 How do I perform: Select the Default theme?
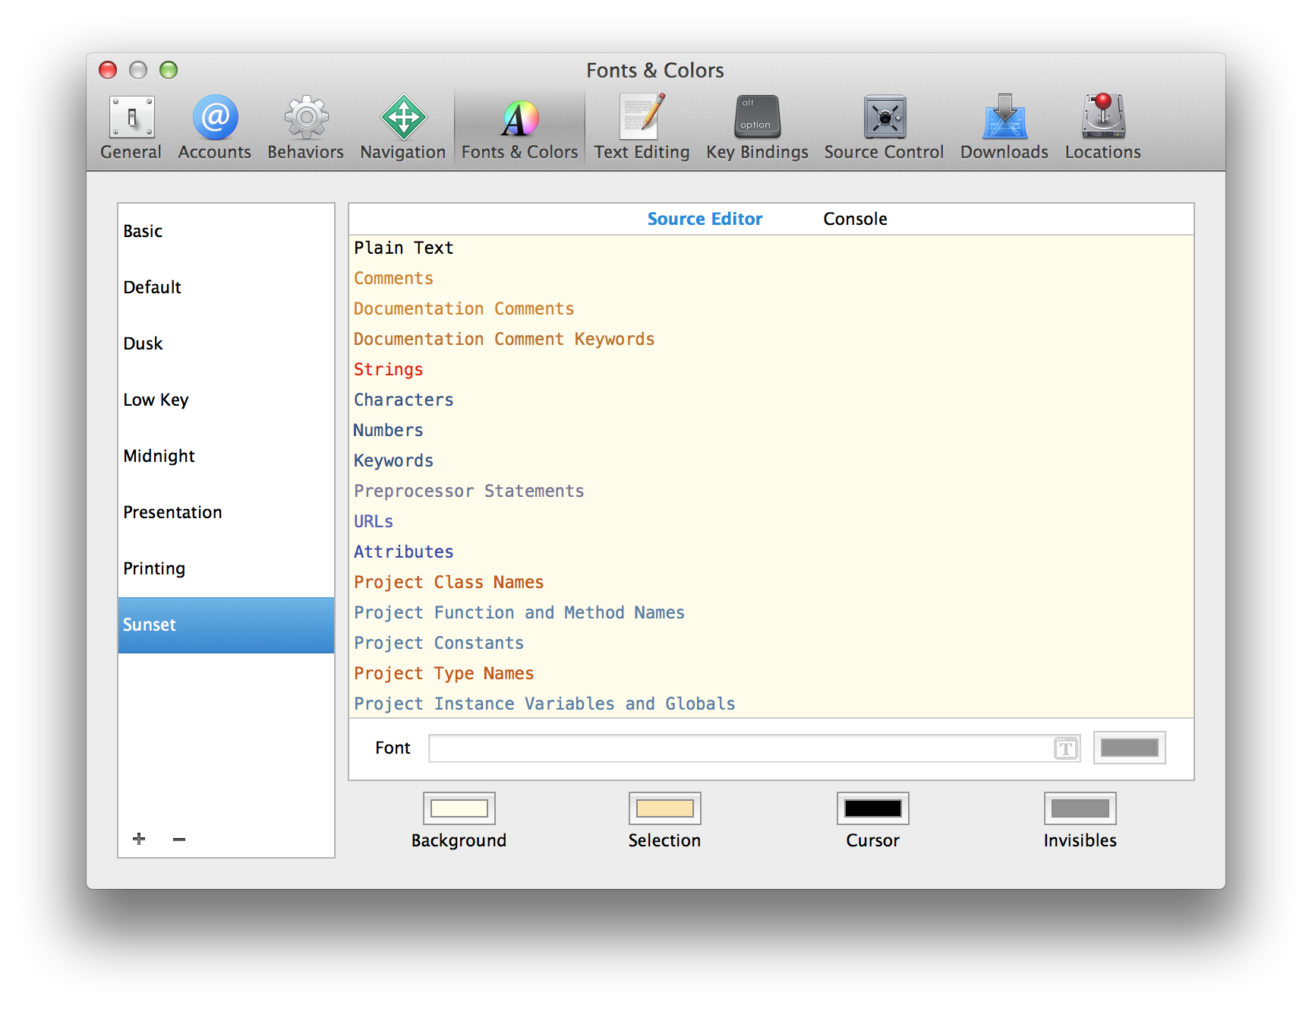tap(226, 287)
